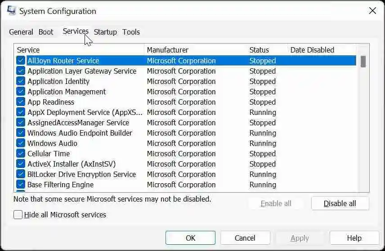Screen dimensions: 385x251
Task: Select the ActiveX Installer (AxInstSV) name
Action: [x=72, y=164]
